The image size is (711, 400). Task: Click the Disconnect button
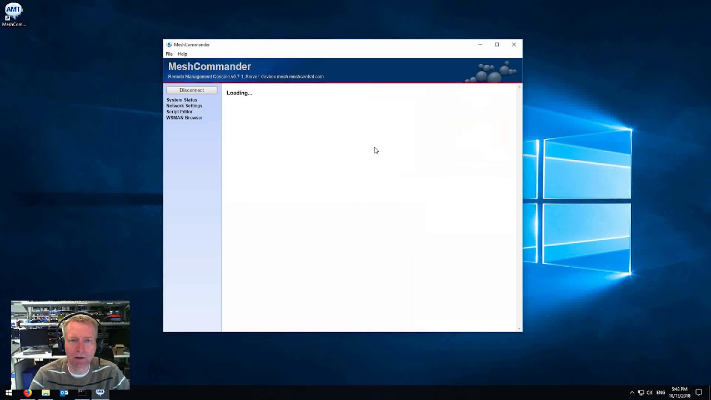point(192,90)
